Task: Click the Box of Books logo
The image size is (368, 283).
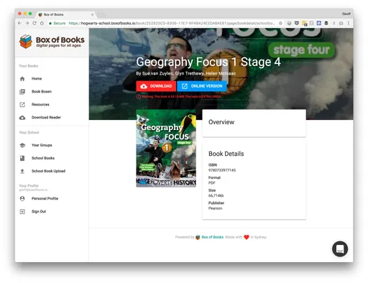Action: tap(52, 42)
